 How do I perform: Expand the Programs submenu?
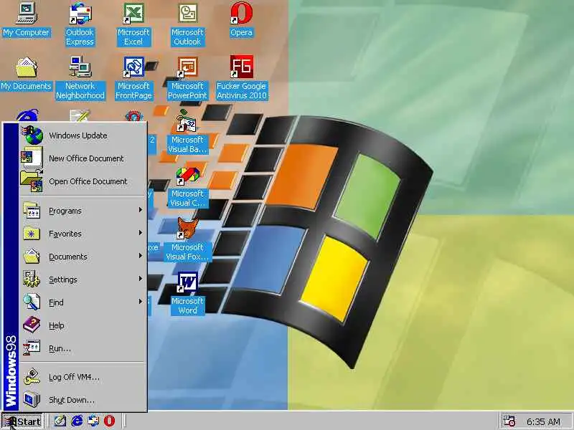[83, 211]
